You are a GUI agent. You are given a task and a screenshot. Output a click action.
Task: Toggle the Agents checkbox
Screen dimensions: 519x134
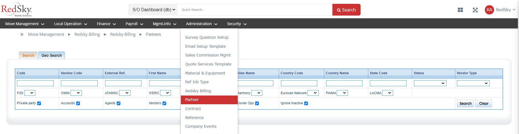click(x=118, y=103)
